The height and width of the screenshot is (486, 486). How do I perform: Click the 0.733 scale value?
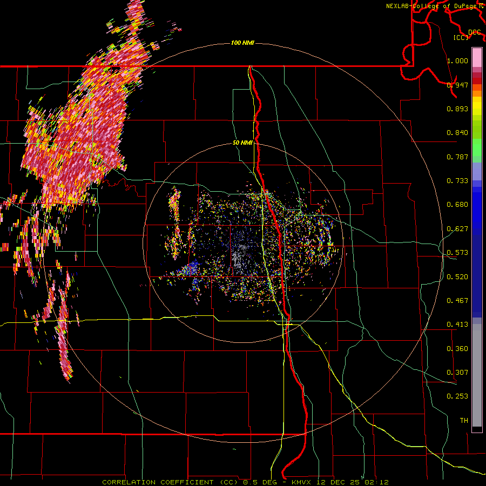[457, 181]
